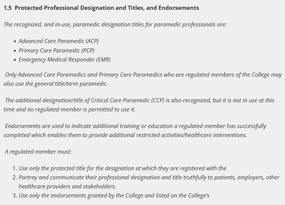The image size is (285, 205).
Task: Click the paragraph starting 'Endorsements are used'
Action: coord(136,126)
